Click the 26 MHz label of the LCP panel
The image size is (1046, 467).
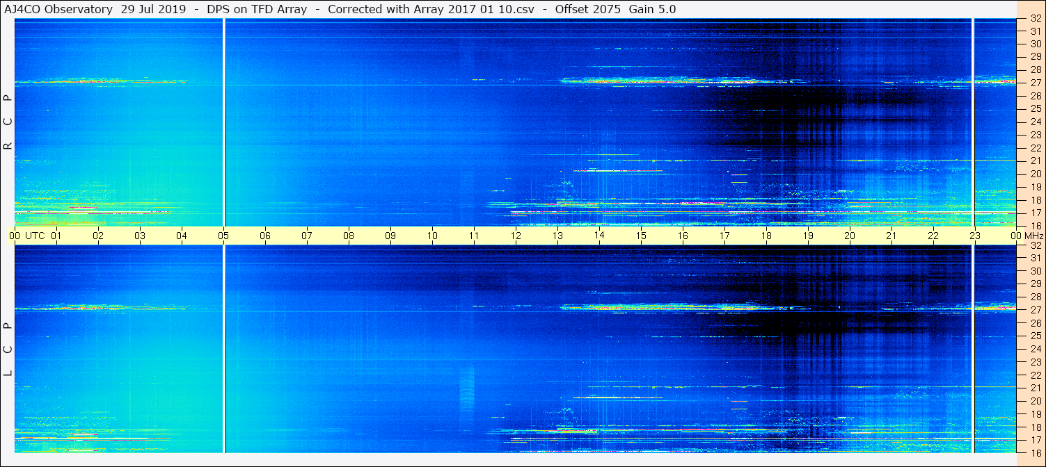(x=1035, y=322)
